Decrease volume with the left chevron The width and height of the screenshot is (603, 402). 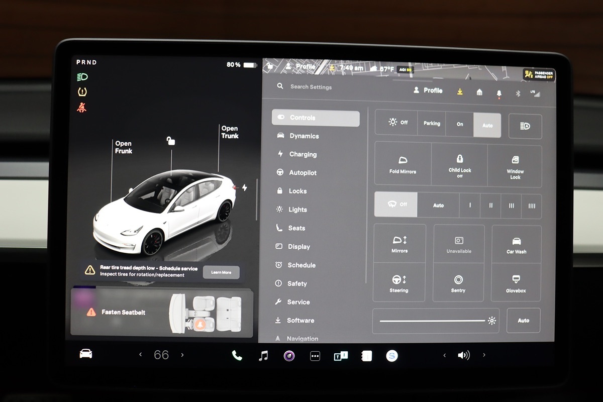click(x=444, y=355)
